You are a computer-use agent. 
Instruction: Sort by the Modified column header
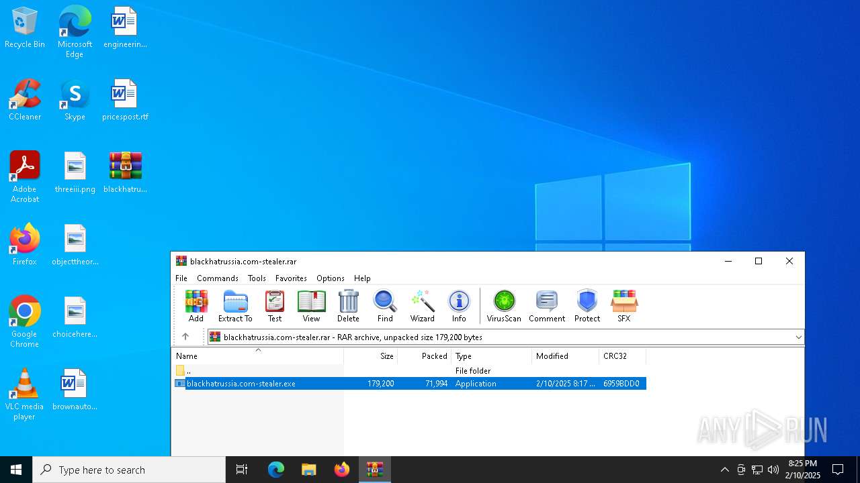coord(566,356)
